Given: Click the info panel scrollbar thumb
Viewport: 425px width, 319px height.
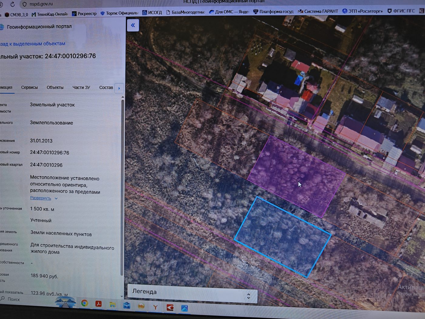Looking at the screenshot, I should coord(123,188).
